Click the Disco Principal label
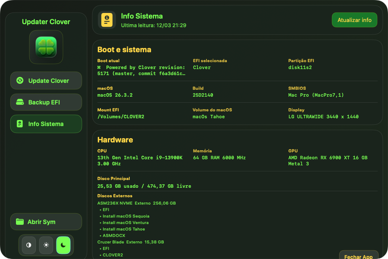Viewport: 388px width, 259px height. 113,178
